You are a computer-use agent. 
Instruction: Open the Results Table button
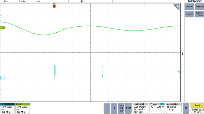(200, 14)
